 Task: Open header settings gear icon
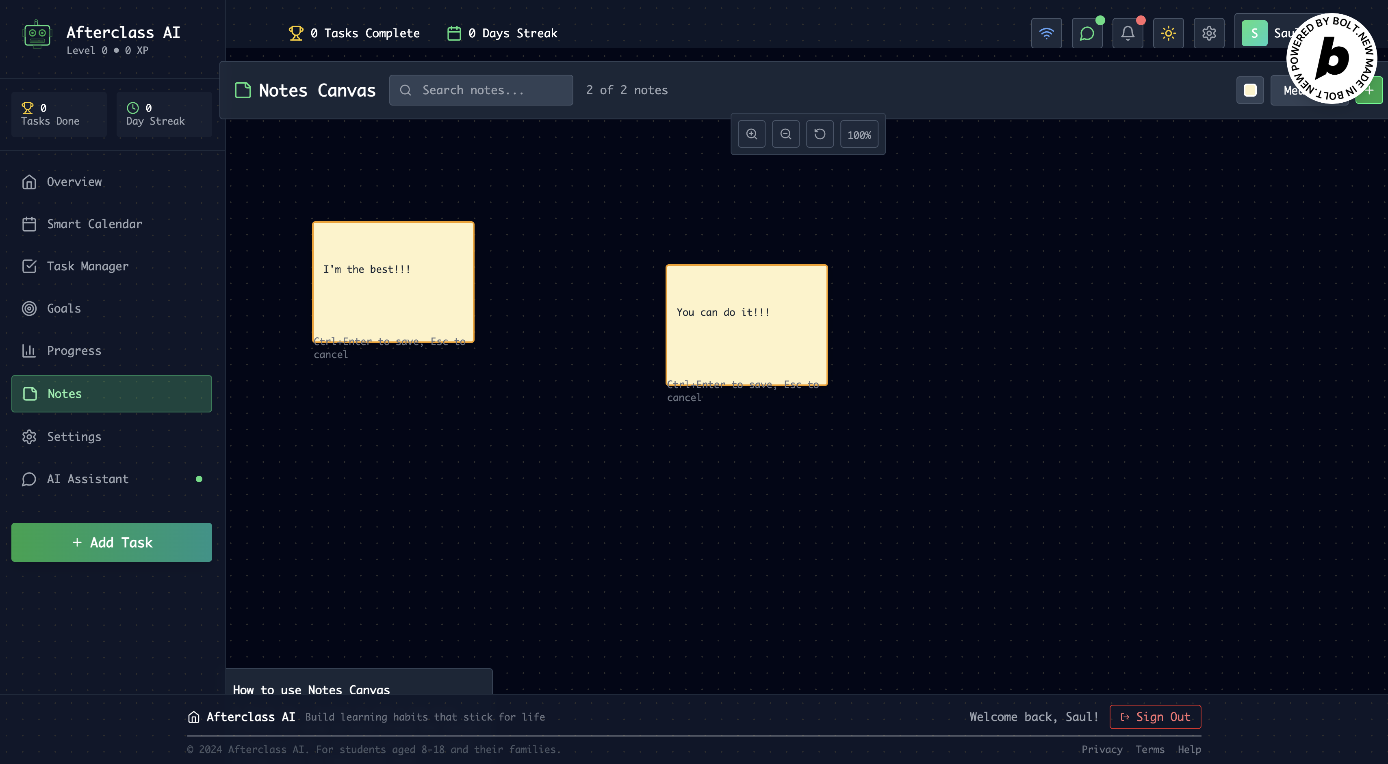click(x=1208, y=33)
